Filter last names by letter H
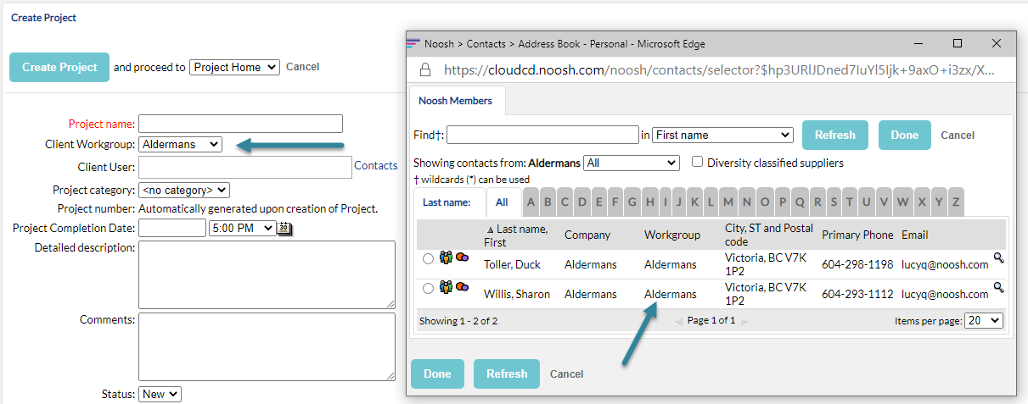 pos(649,202)
